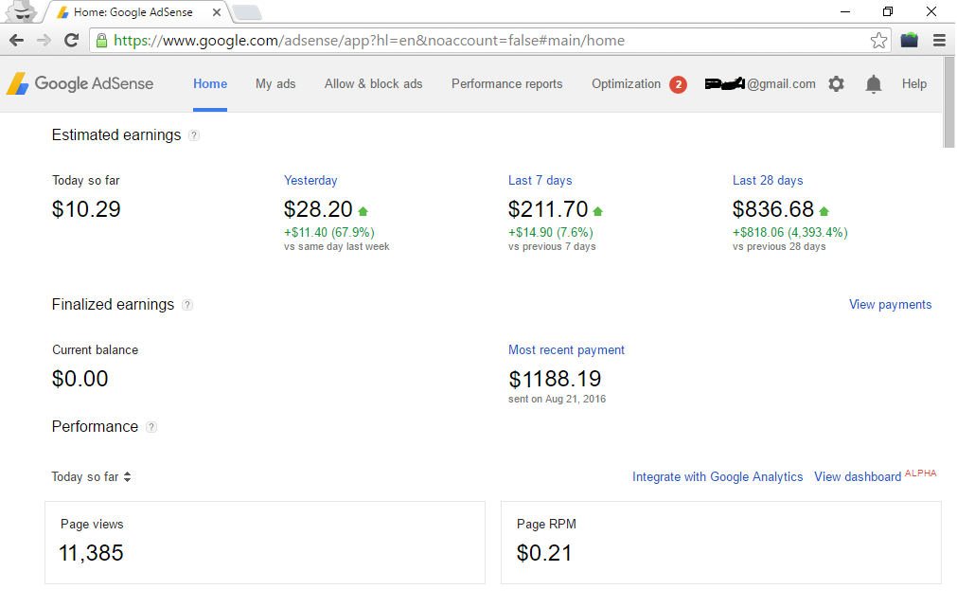Click the vertical page scrollbar
The image size is (957, 607).
949,102
